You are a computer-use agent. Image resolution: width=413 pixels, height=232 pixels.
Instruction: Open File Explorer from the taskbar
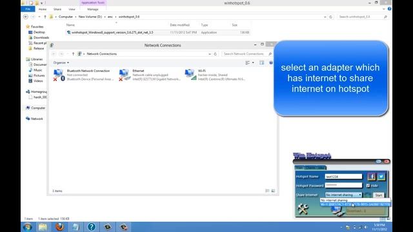(x=43, y=227)
